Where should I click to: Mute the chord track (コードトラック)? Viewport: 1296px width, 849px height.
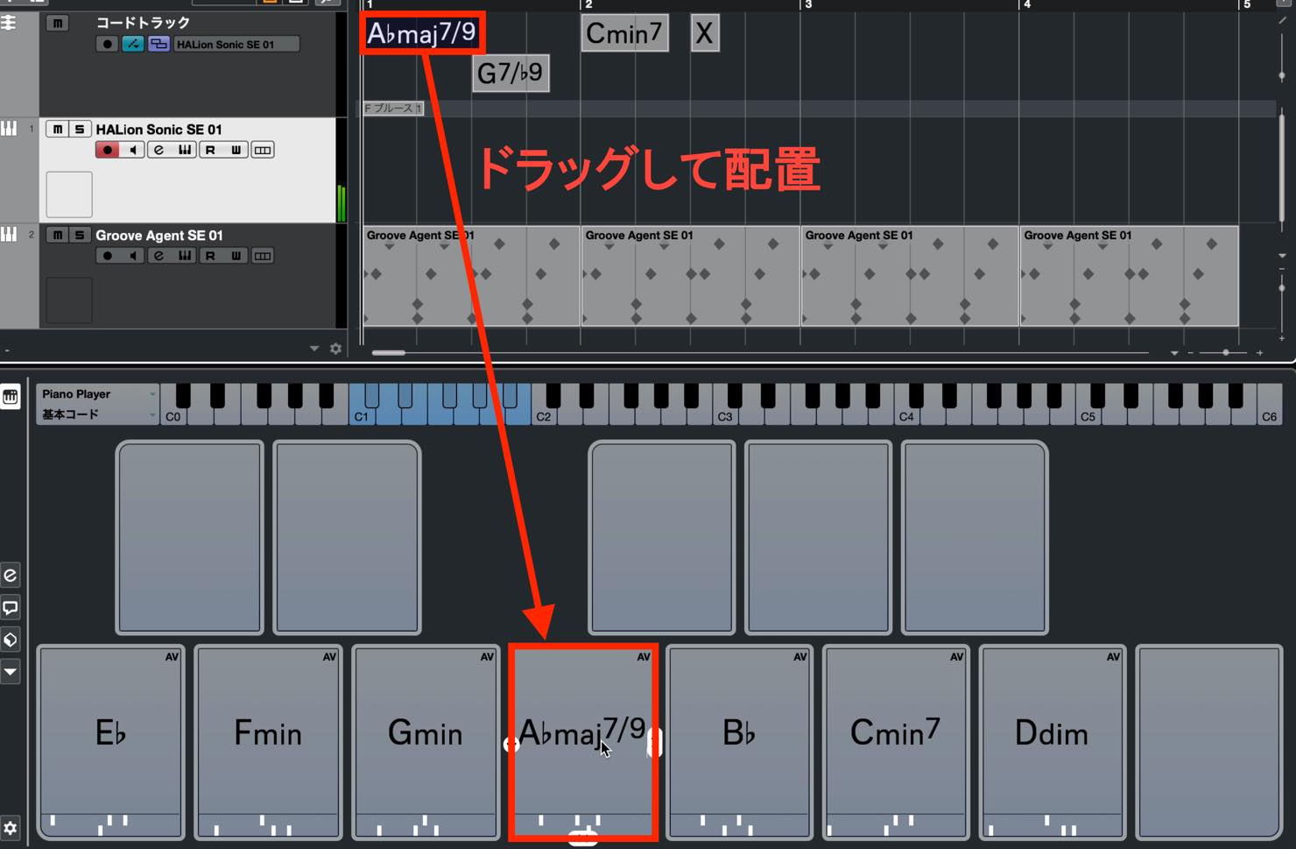pos(58,23)
